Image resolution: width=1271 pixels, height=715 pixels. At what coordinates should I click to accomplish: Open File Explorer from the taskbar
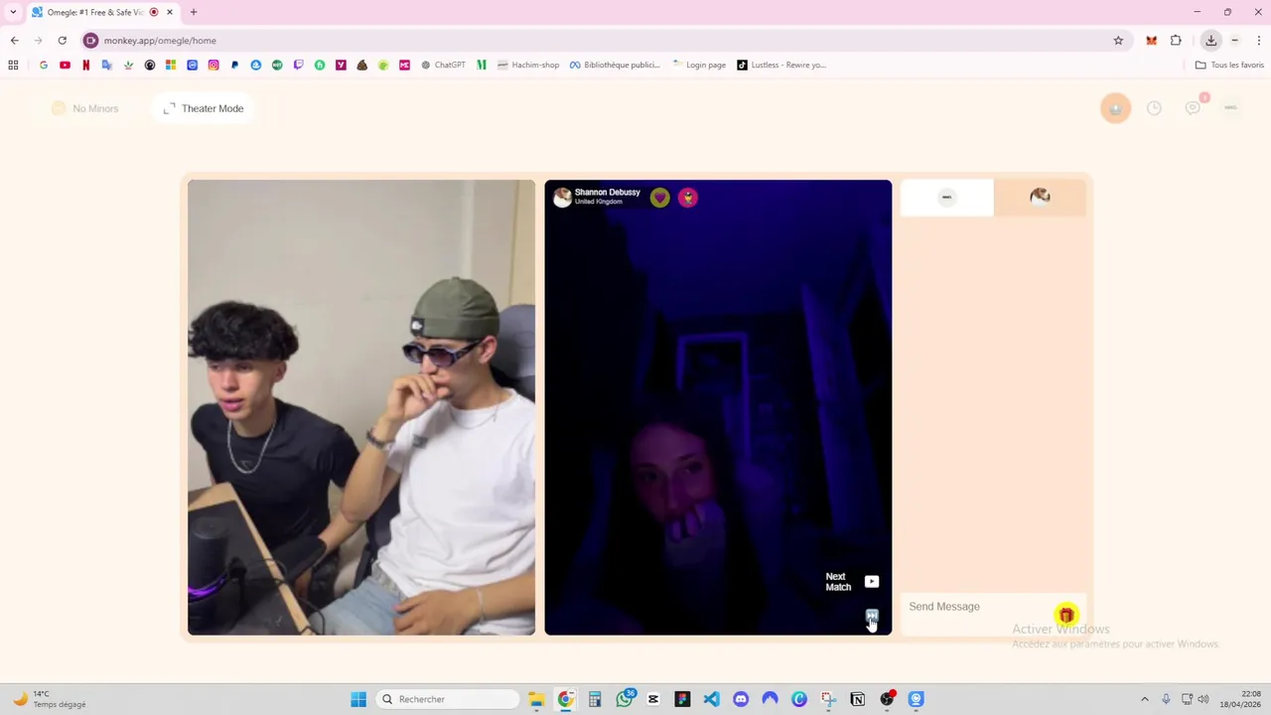536,699
